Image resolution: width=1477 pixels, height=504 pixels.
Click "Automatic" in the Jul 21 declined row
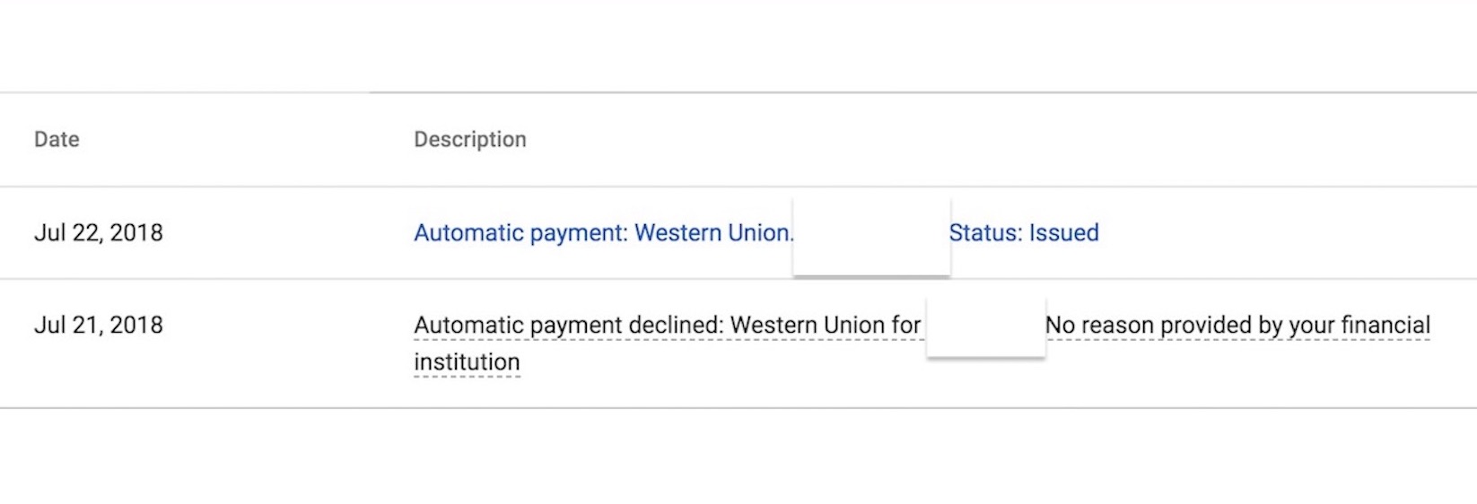(468, 326)
